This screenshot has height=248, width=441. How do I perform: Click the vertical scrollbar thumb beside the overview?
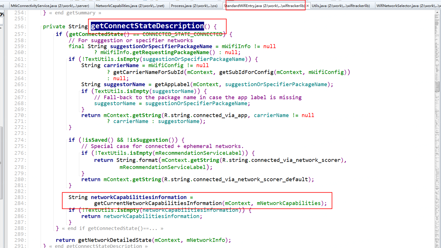[x=437, y=87]
